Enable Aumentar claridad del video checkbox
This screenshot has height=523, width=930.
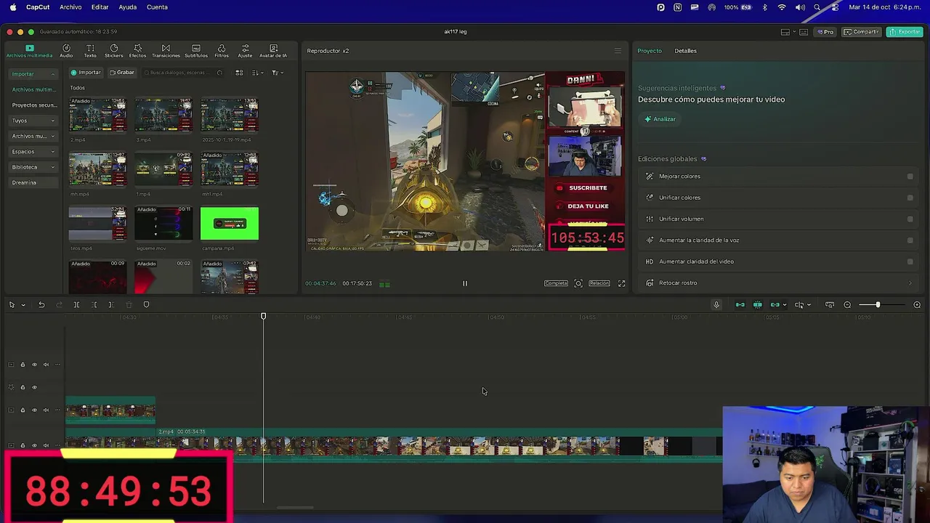click(910, 261)
